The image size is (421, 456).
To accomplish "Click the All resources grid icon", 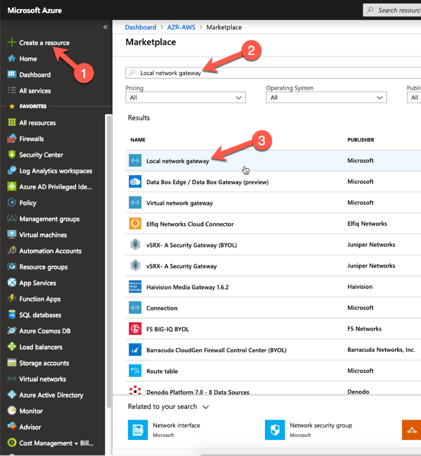I will coord(11,122).
